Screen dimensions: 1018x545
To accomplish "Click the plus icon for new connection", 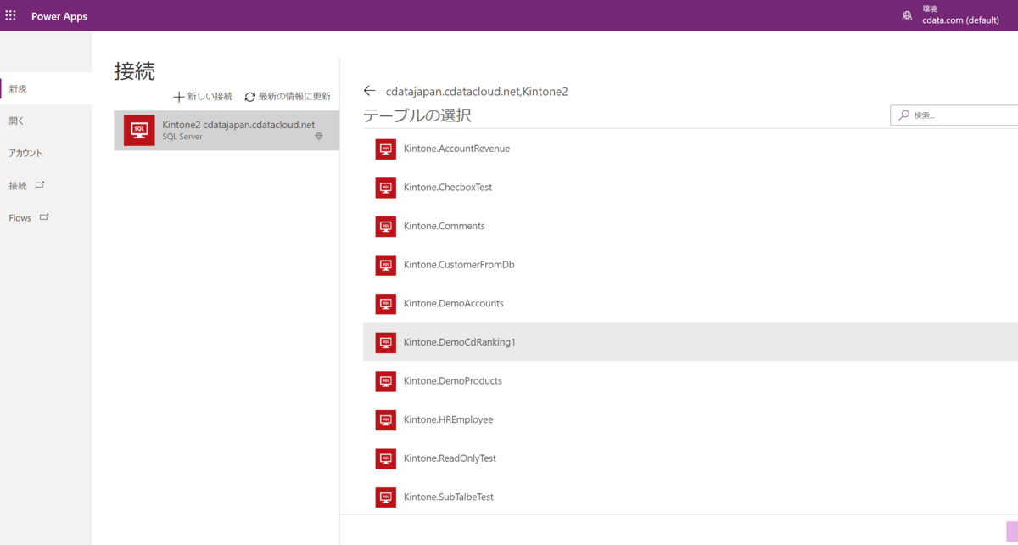I will click(178, 97).
